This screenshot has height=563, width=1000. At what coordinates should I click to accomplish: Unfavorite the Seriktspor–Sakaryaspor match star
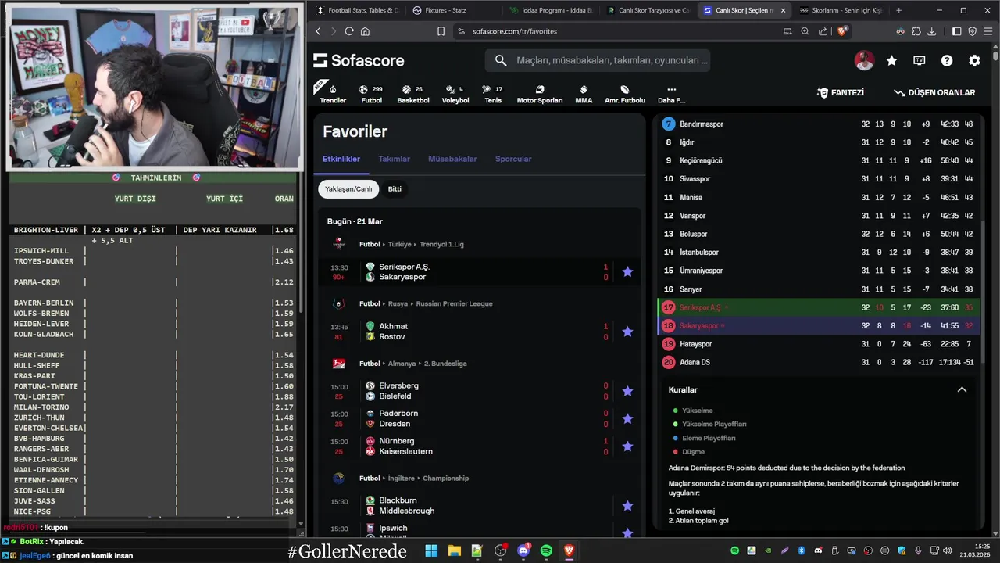(627, 272)
